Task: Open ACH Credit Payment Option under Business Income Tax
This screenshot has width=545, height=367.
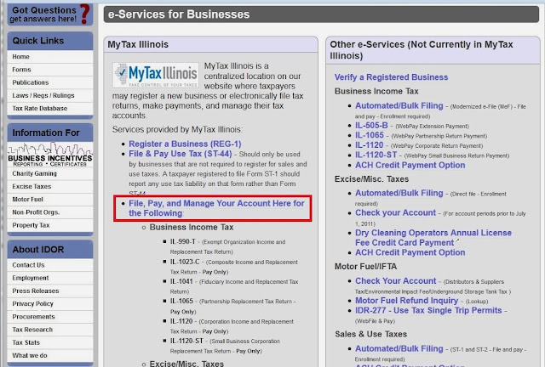Action: tap(410, 165)
